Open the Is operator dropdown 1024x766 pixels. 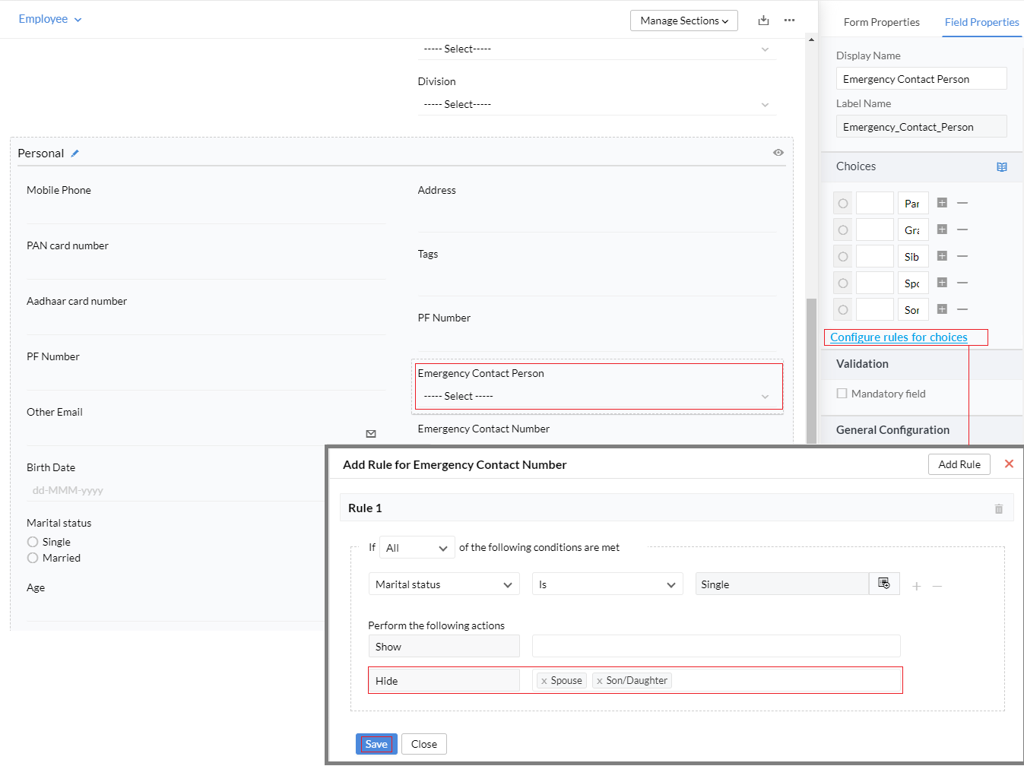click(x=607, y=584)
